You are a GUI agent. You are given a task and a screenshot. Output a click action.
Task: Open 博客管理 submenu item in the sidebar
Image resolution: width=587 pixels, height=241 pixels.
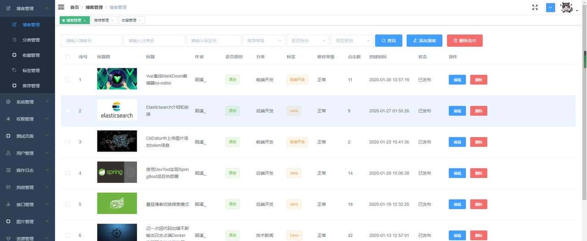(28, 25)
